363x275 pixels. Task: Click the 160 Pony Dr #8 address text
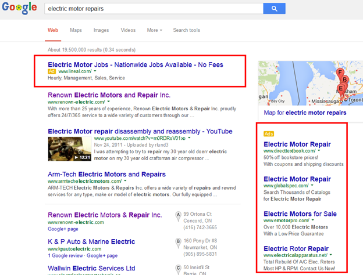pos(200,241)
